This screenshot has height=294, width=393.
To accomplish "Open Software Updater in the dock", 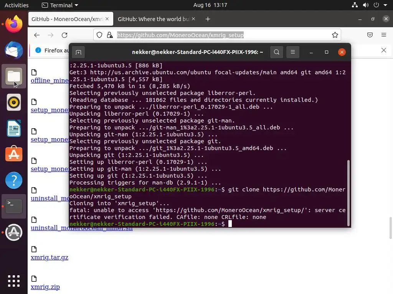I will (14, 232).
